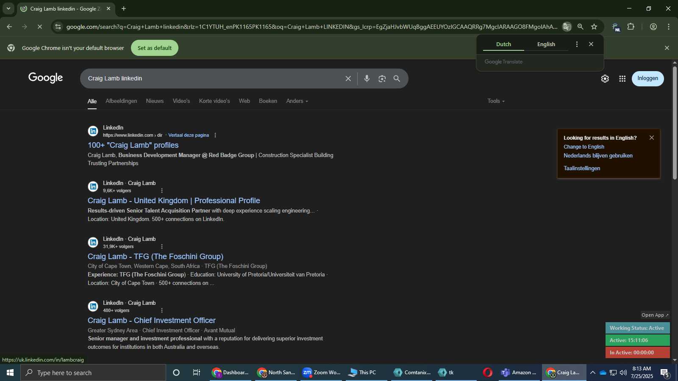
Task: Open Windows Start menu
Action: coord(10,373)
